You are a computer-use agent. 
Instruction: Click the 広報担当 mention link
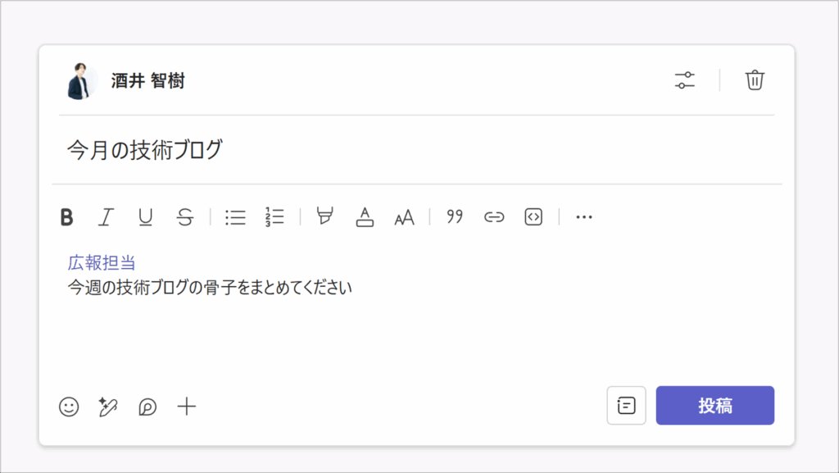click(101, 262)
